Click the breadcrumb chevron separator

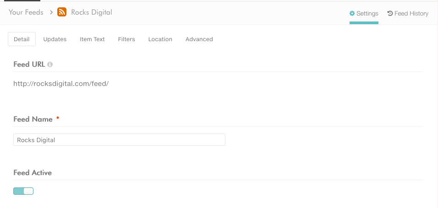tap(51, 12)
